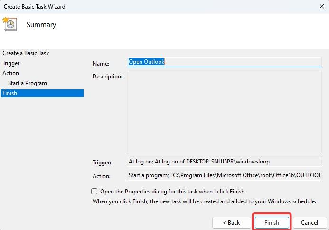This screenshot has width=329, height=230.
Task: Click the 'When you click Finish' note text
Action: coord(204,201)
